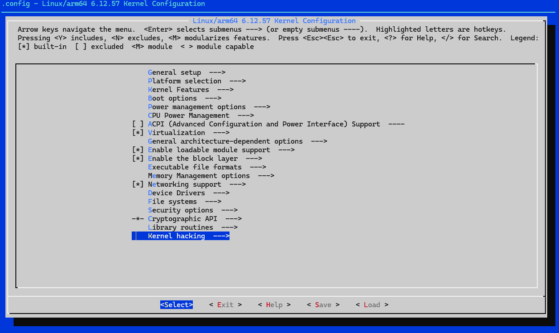
Task: Expand arrow next to Security options
Action: pos(229,210)
